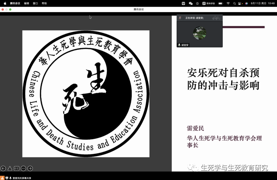Click the green full-screen window button
Viewport: 277px width, 180px height.
coord(10,10)
